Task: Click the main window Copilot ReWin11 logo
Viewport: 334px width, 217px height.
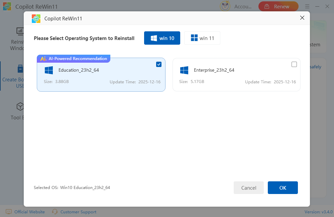Action: coord(7,7)
